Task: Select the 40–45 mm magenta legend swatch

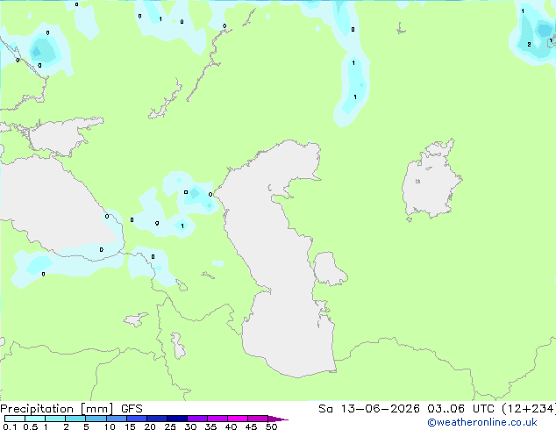Action: click(x=238, y=419)
